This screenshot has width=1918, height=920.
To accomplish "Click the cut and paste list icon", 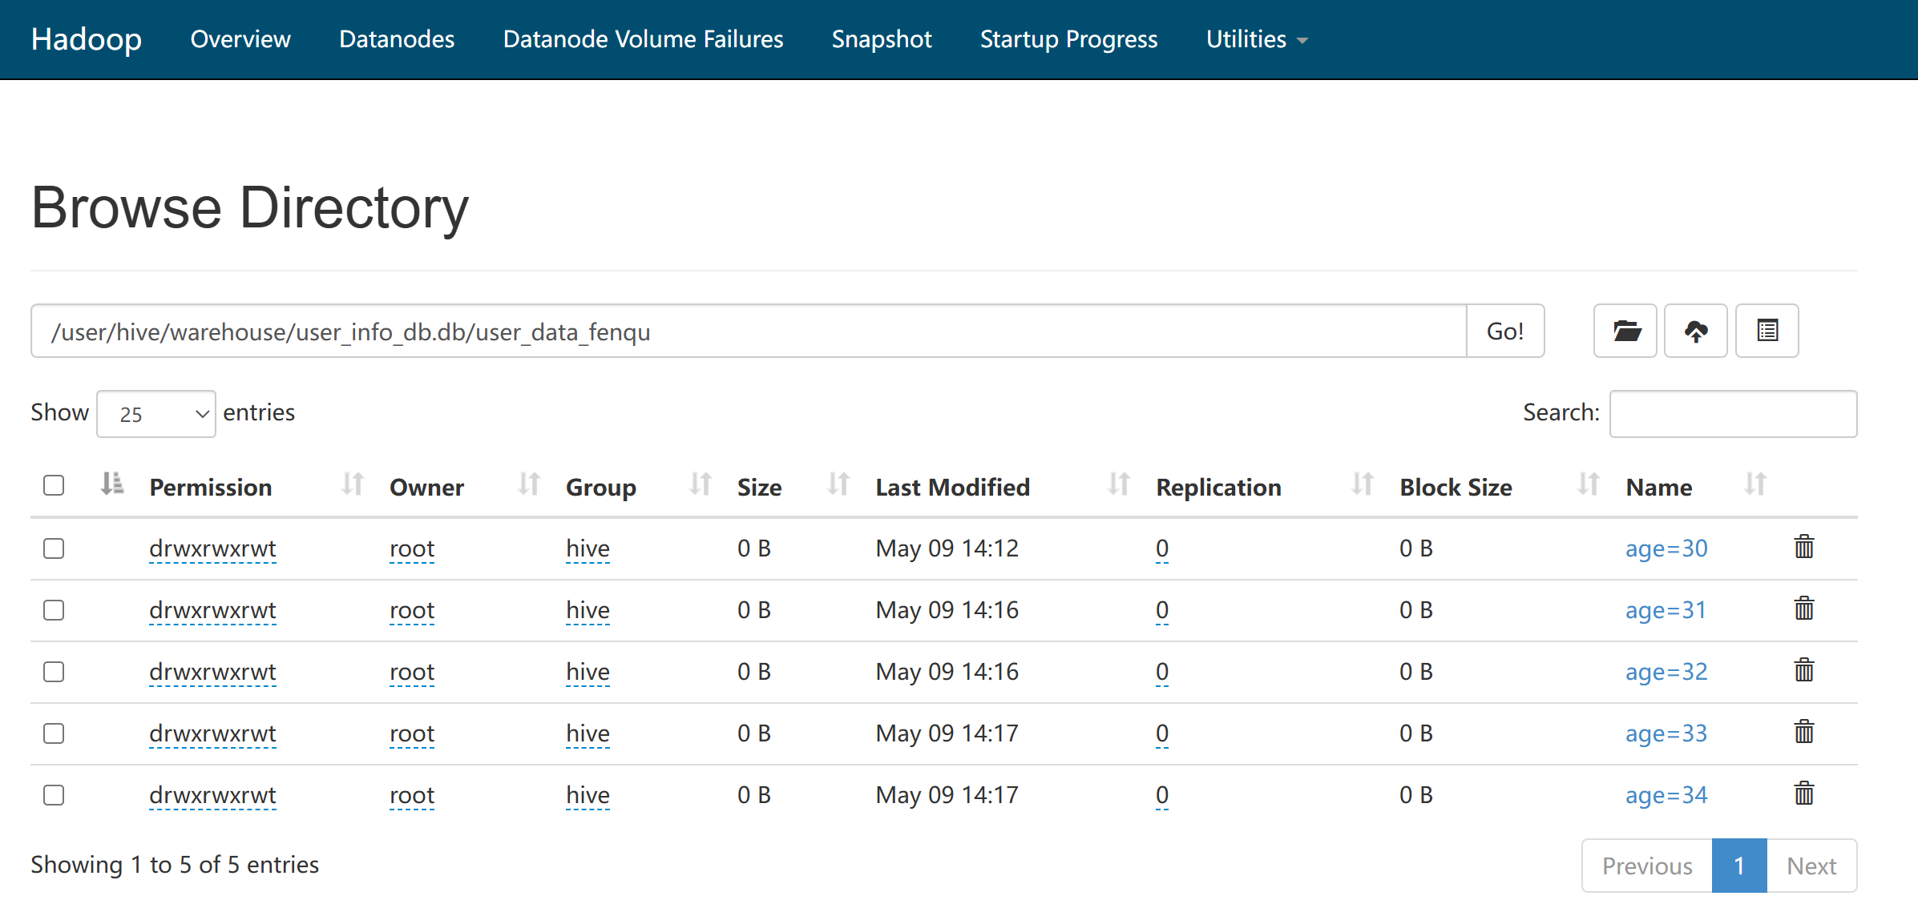I will pos(1767,331).
